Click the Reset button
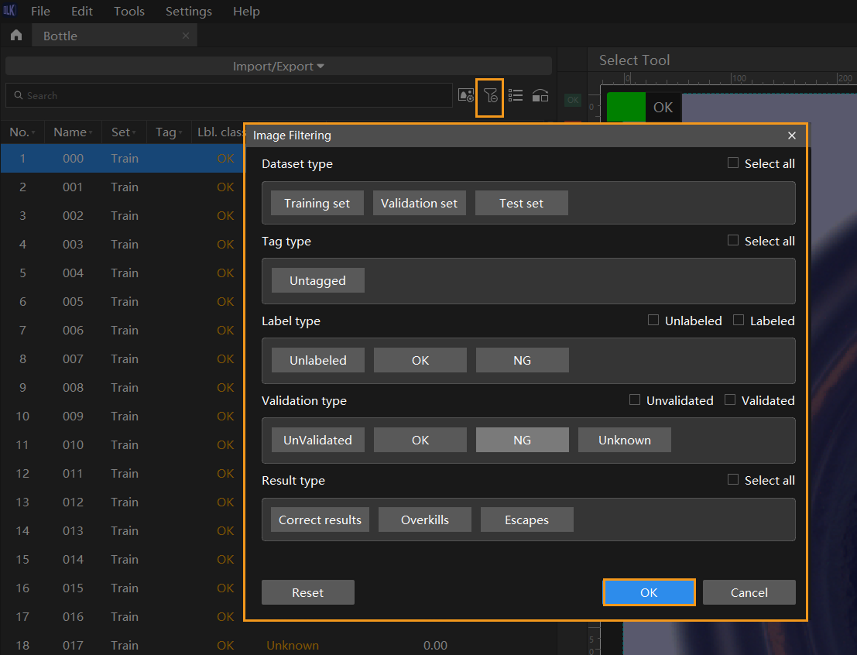857x655 pixels. [x=307, y=592]
